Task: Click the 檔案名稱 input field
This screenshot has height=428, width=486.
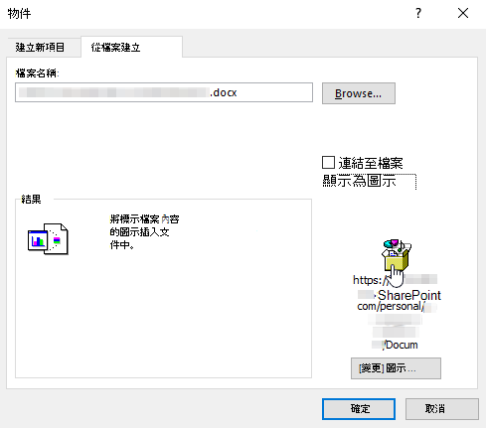Action: (164, 92)
